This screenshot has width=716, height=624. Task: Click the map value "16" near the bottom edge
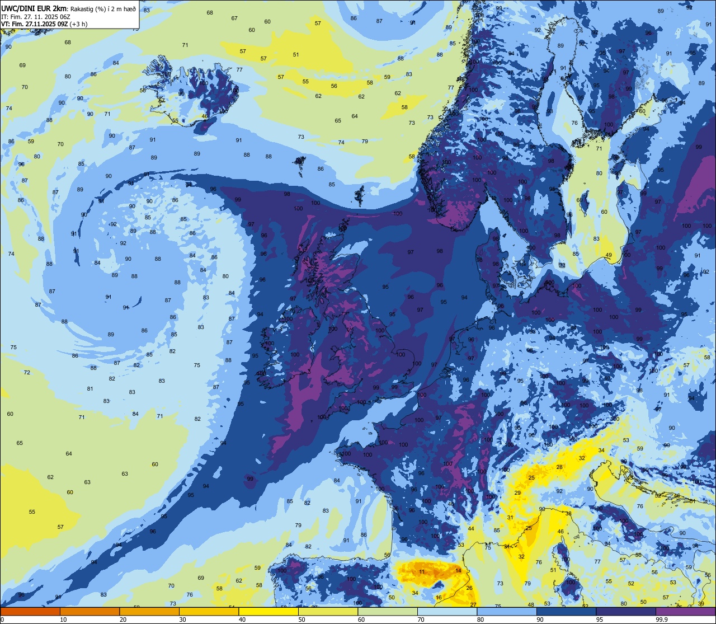tap(439, 598)
